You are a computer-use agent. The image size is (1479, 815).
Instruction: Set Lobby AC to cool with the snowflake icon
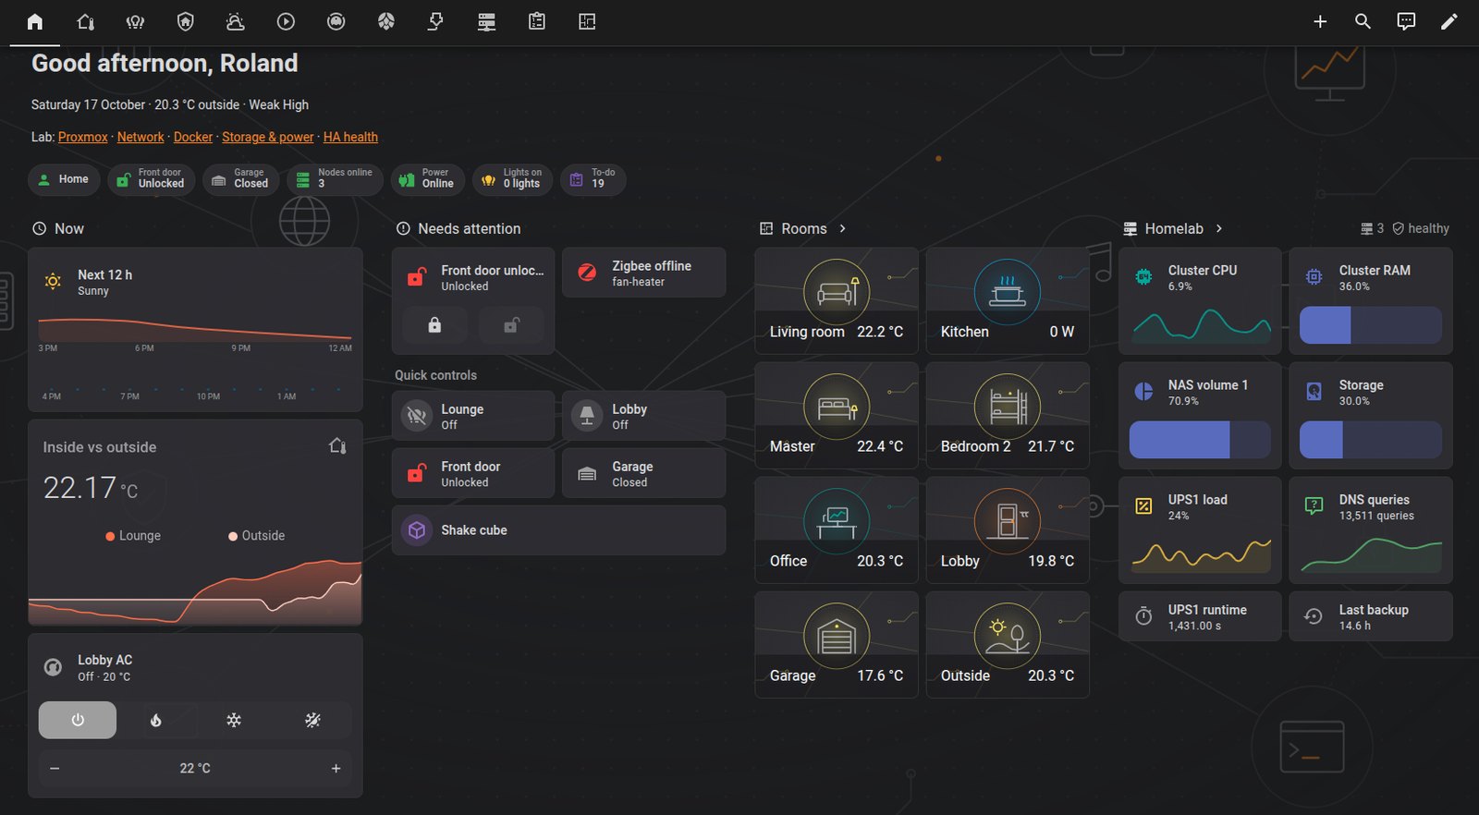pos(234,720)
